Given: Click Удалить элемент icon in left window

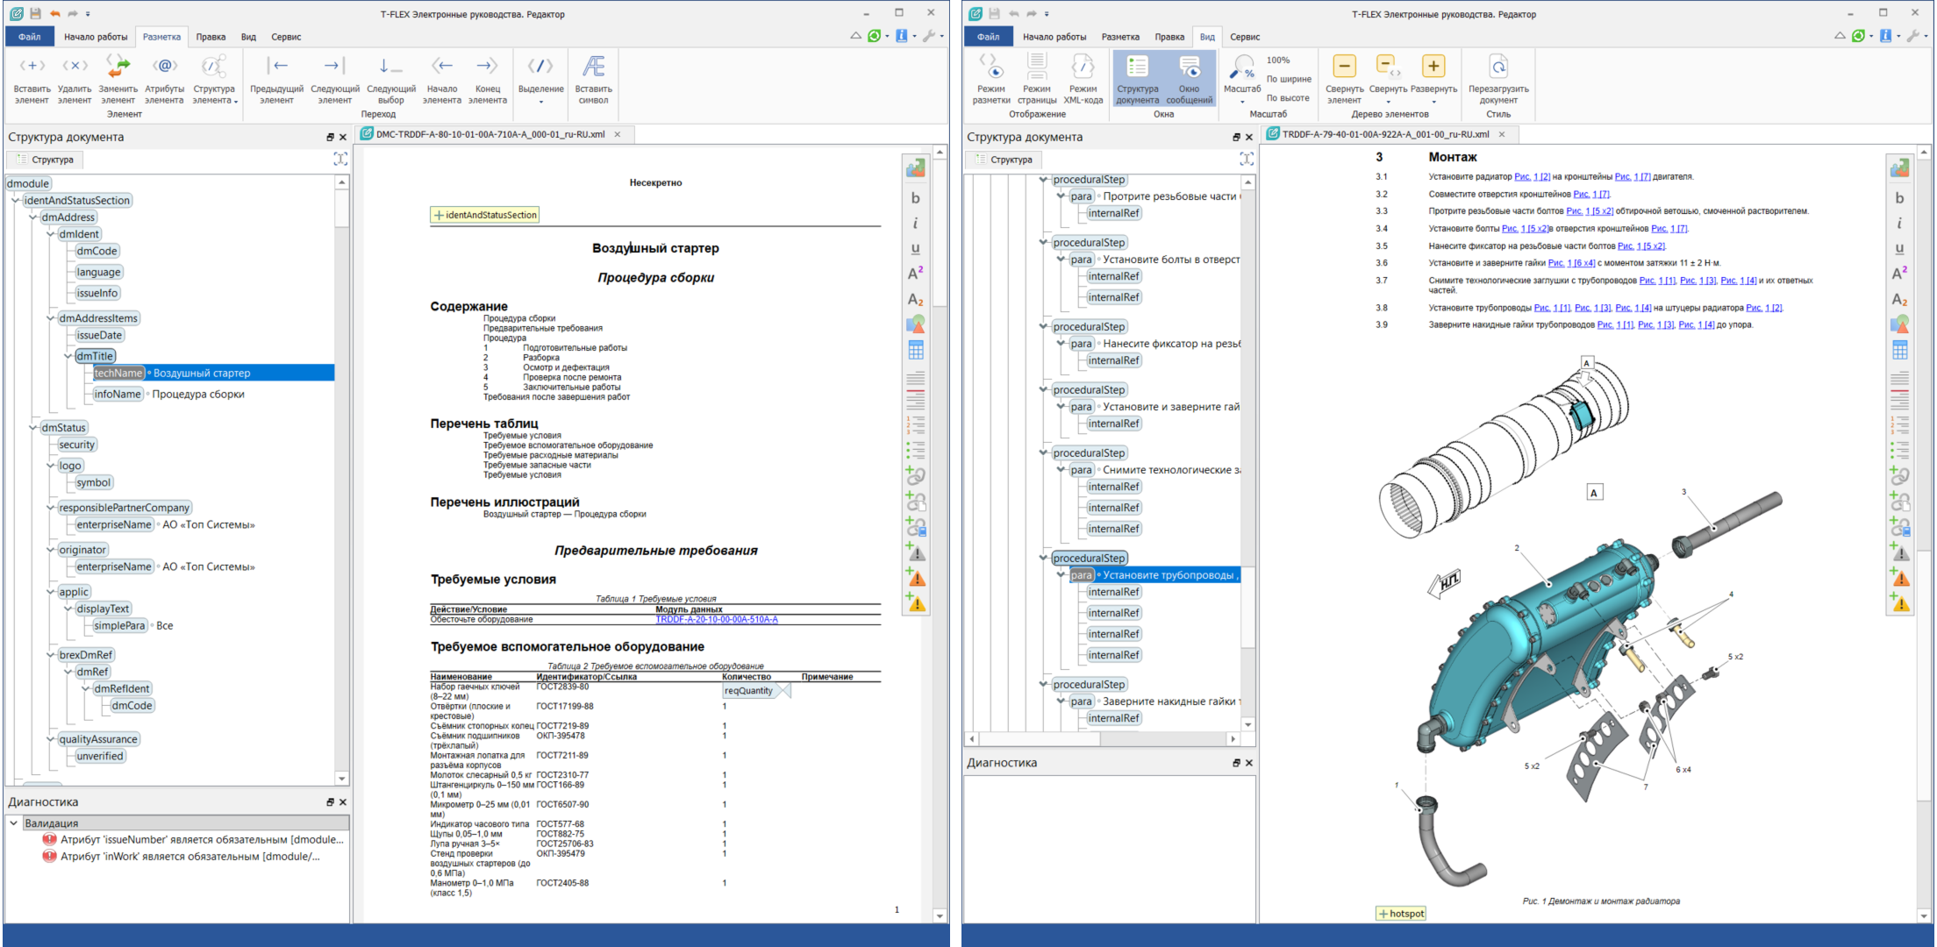Looking at the screenshot, I should (x=75, y=78).
